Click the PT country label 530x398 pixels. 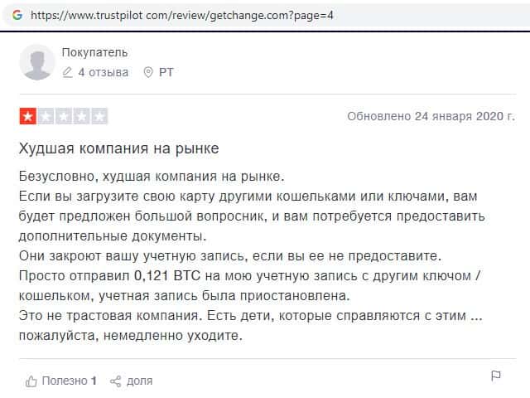[x=166, y=72]
